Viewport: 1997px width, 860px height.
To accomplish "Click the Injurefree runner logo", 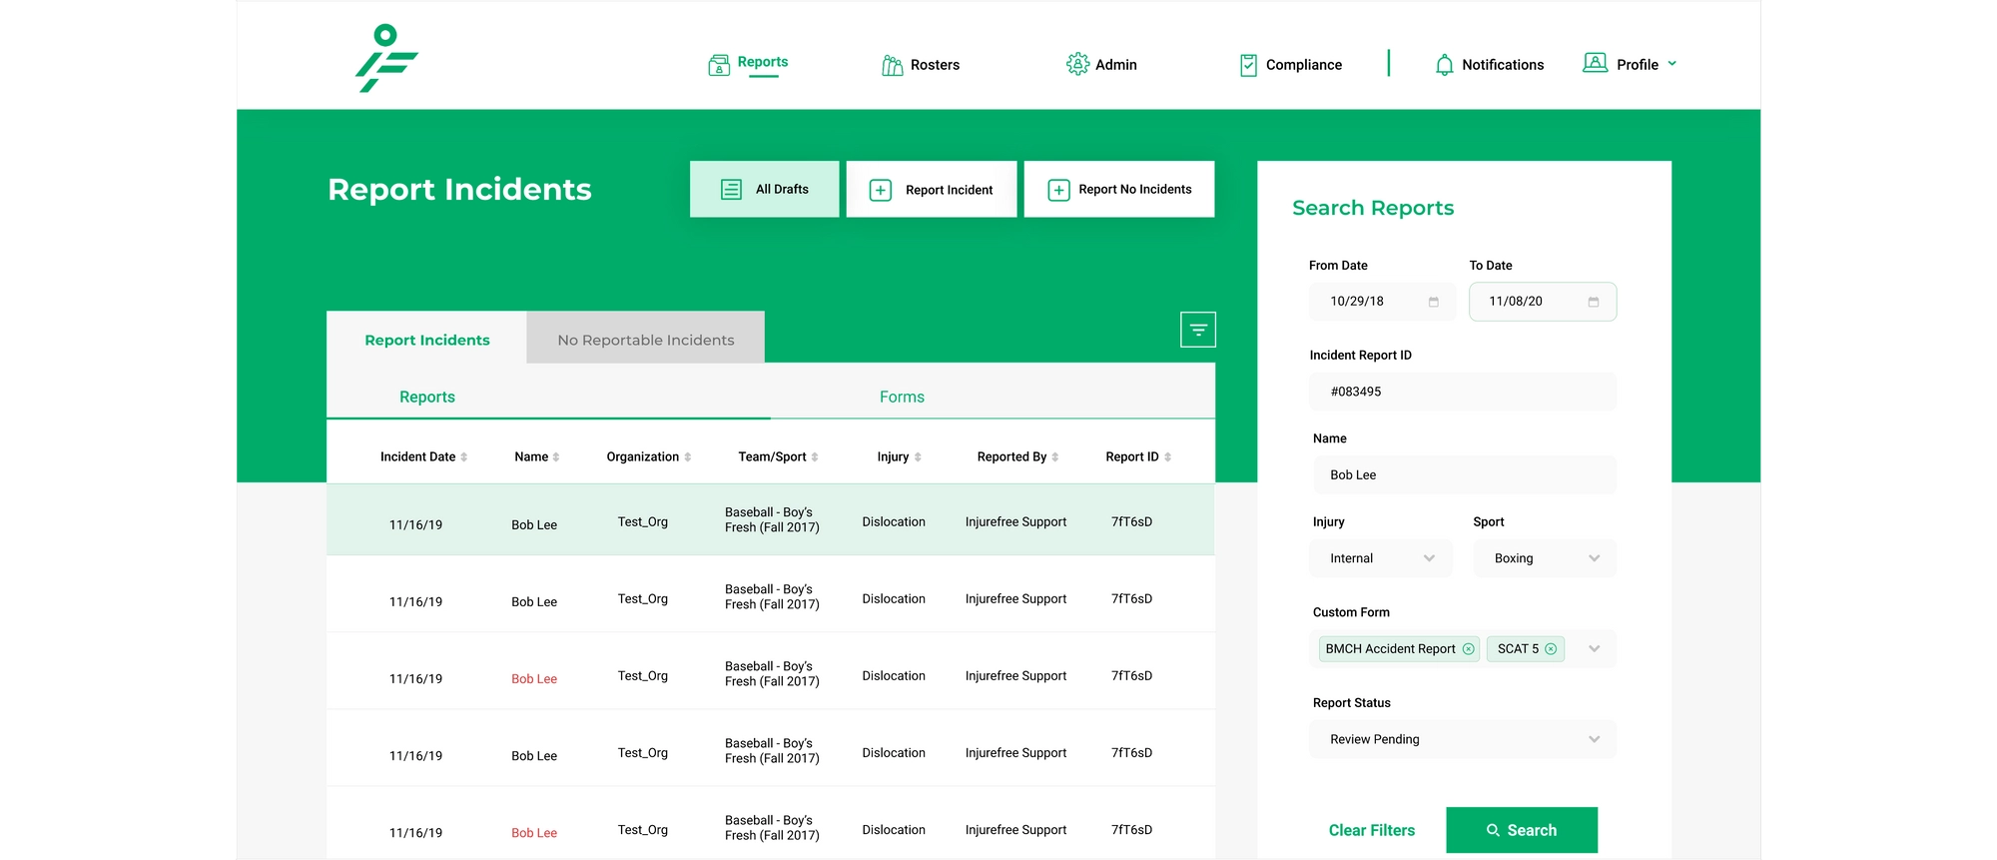I will tap(387, 59).
